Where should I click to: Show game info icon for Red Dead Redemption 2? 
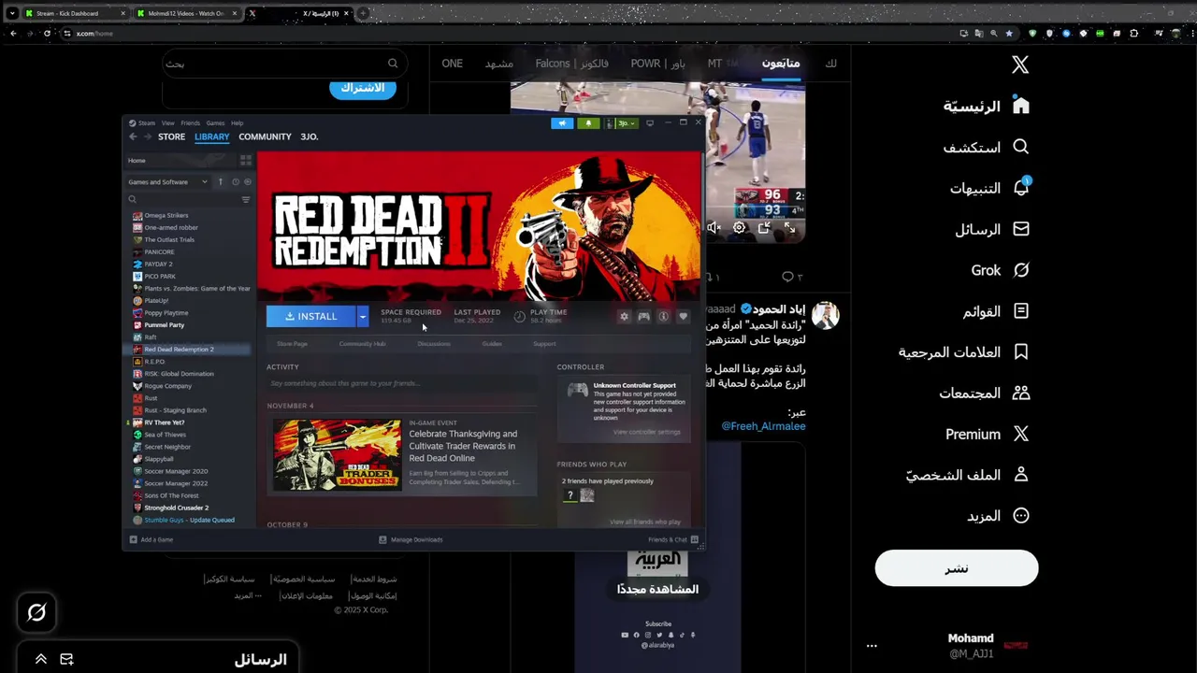[x=664, y=317]
